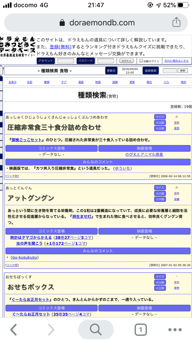Tap the search magnifier in bottom toolbar

pos(96,330)
